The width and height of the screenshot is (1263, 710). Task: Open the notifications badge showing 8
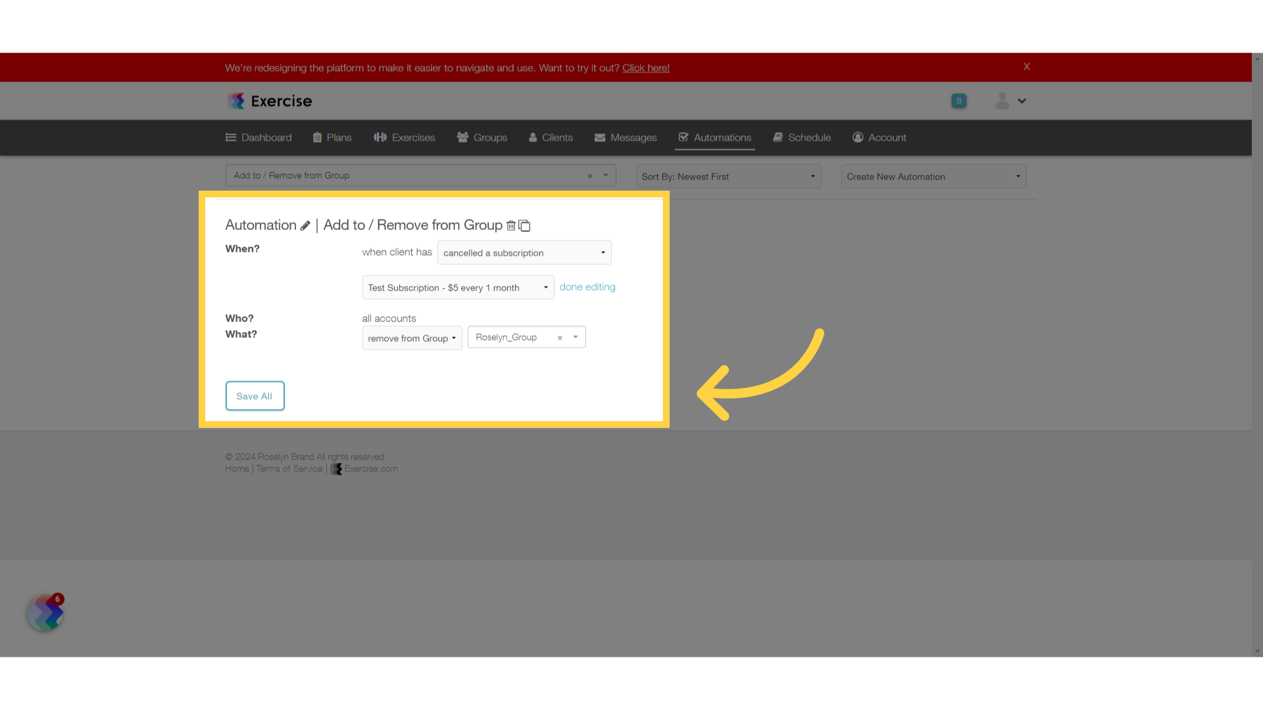[x=959, y=101]
